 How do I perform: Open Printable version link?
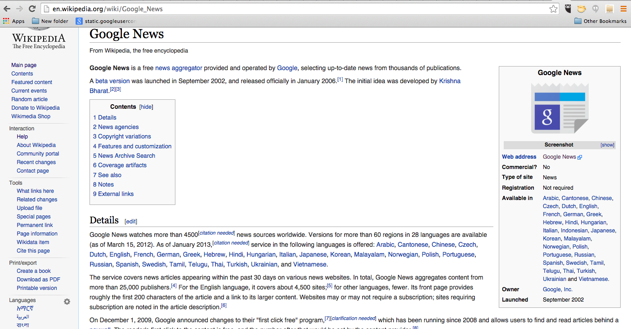click(x=37, y=288)
